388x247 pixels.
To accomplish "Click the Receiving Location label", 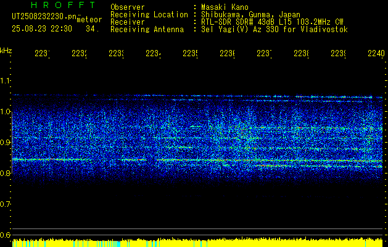I will [x=149, y=15].
